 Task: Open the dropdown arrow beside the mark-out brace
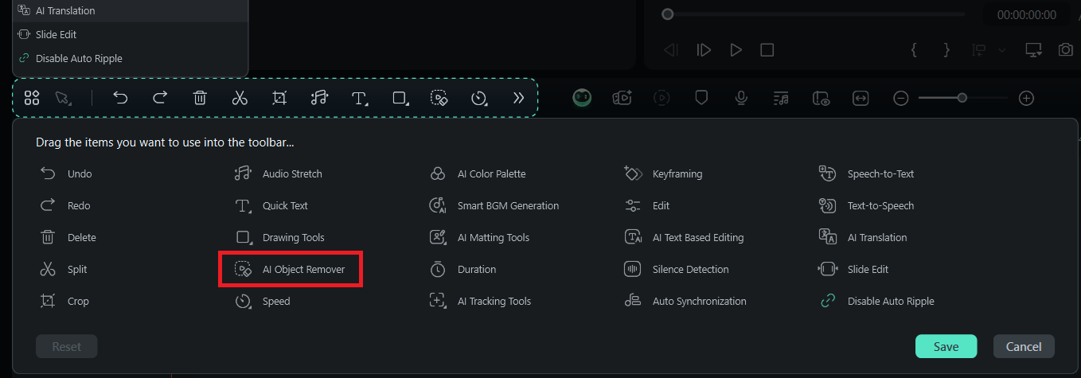click(1001, 49)
